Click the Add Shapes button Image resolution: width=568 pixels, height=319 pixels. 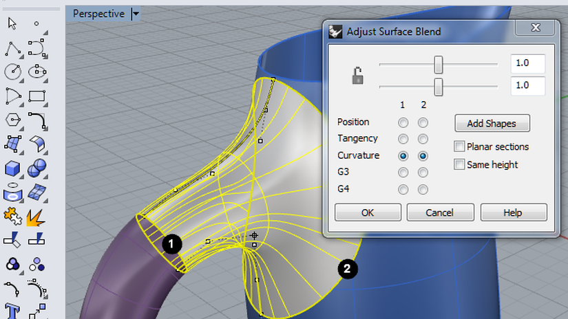[492, 123]
